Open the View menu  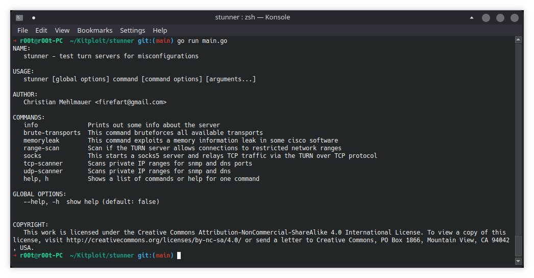[62, 30]
